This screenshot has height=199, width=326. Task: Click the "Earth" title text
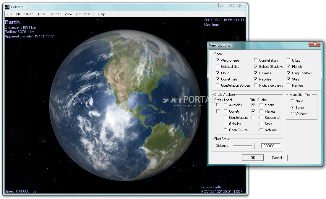click(x=12, y=22)
